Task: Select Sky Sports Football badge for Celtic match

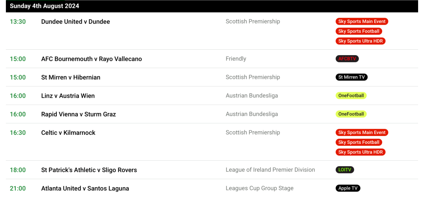Action: 359,142
